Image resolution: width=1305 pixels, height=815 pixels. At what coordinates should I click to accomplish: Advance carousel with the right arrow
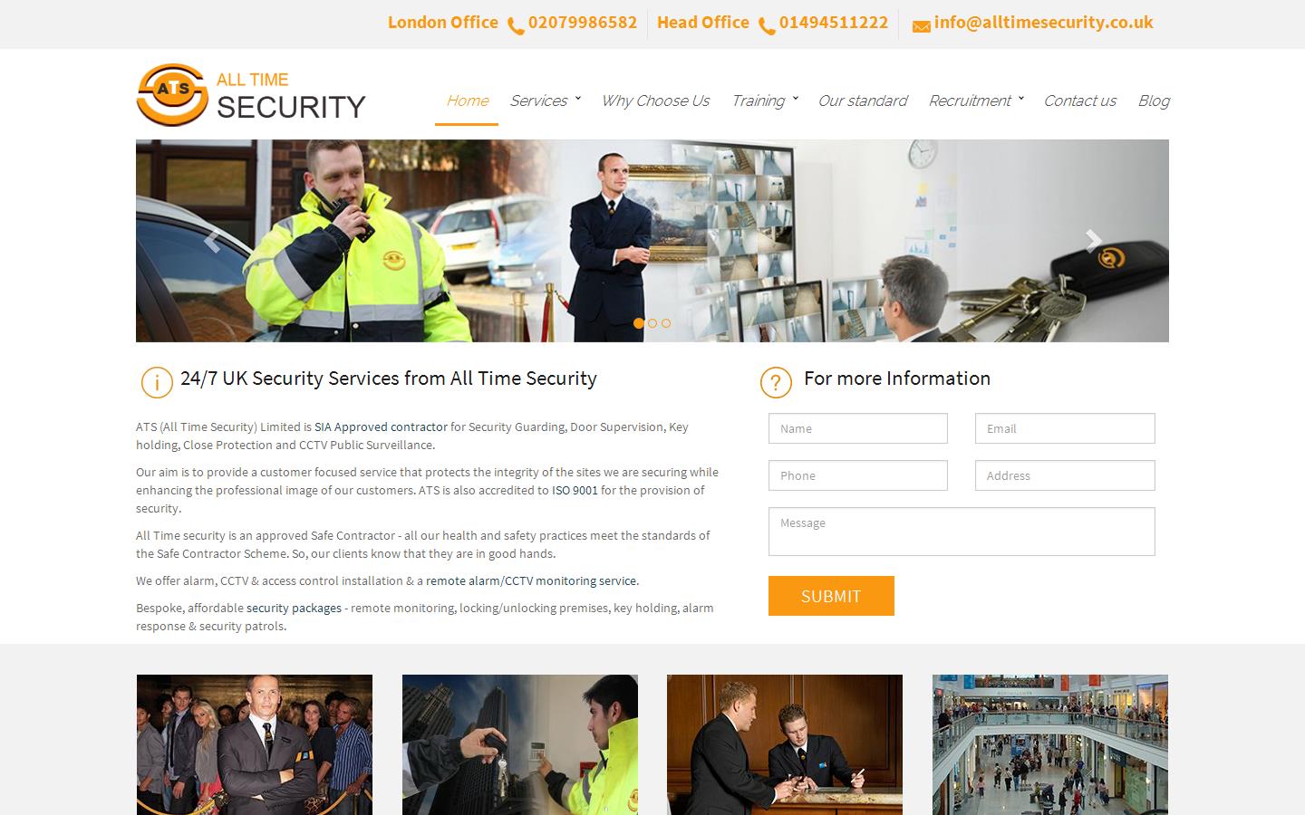click(1093, 241)
